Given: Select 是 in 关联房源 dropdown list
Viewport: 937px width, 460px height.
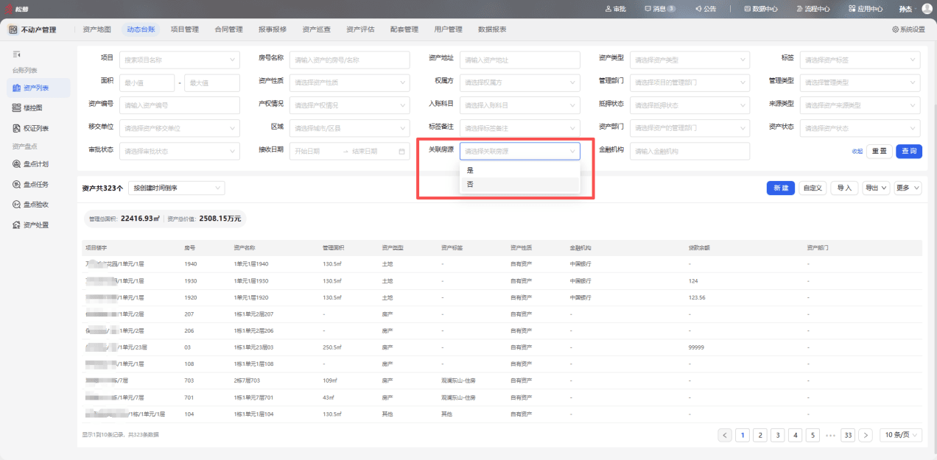Looking at the screenshot, I should (x=520, y=170).
